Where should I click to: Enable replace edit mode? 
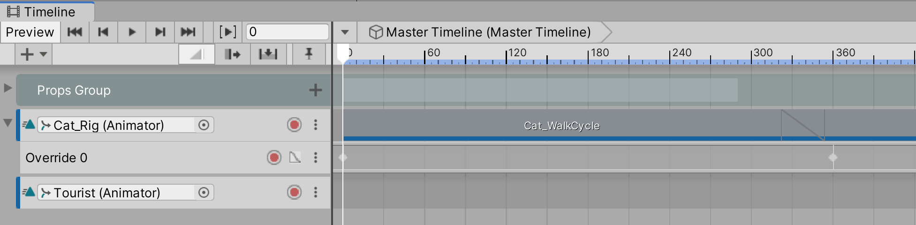[268, 54]
